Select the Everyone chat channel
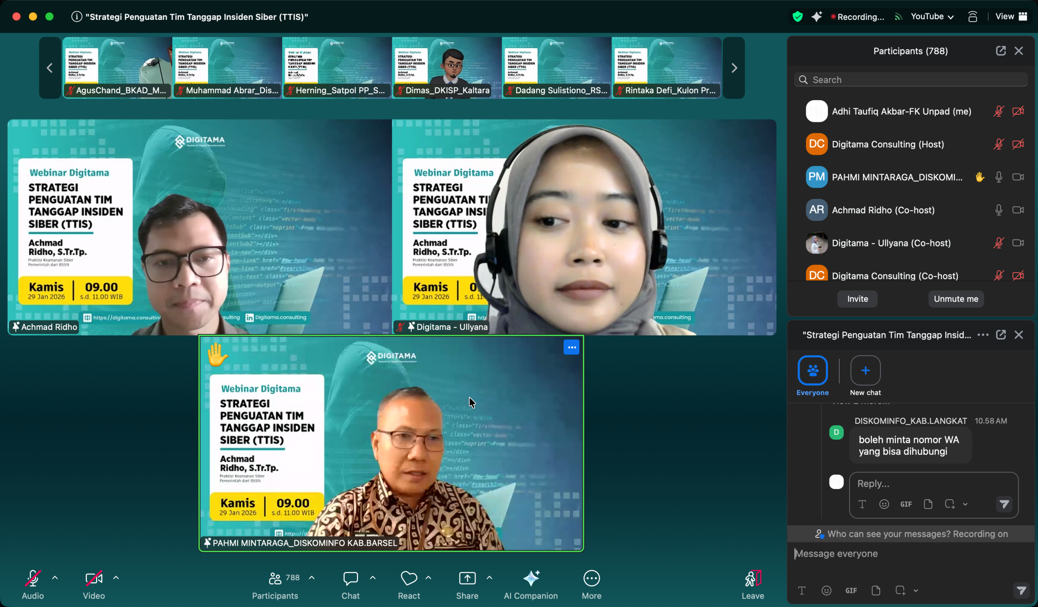This screenshot has height=607, width=1038. coord(812,370)
